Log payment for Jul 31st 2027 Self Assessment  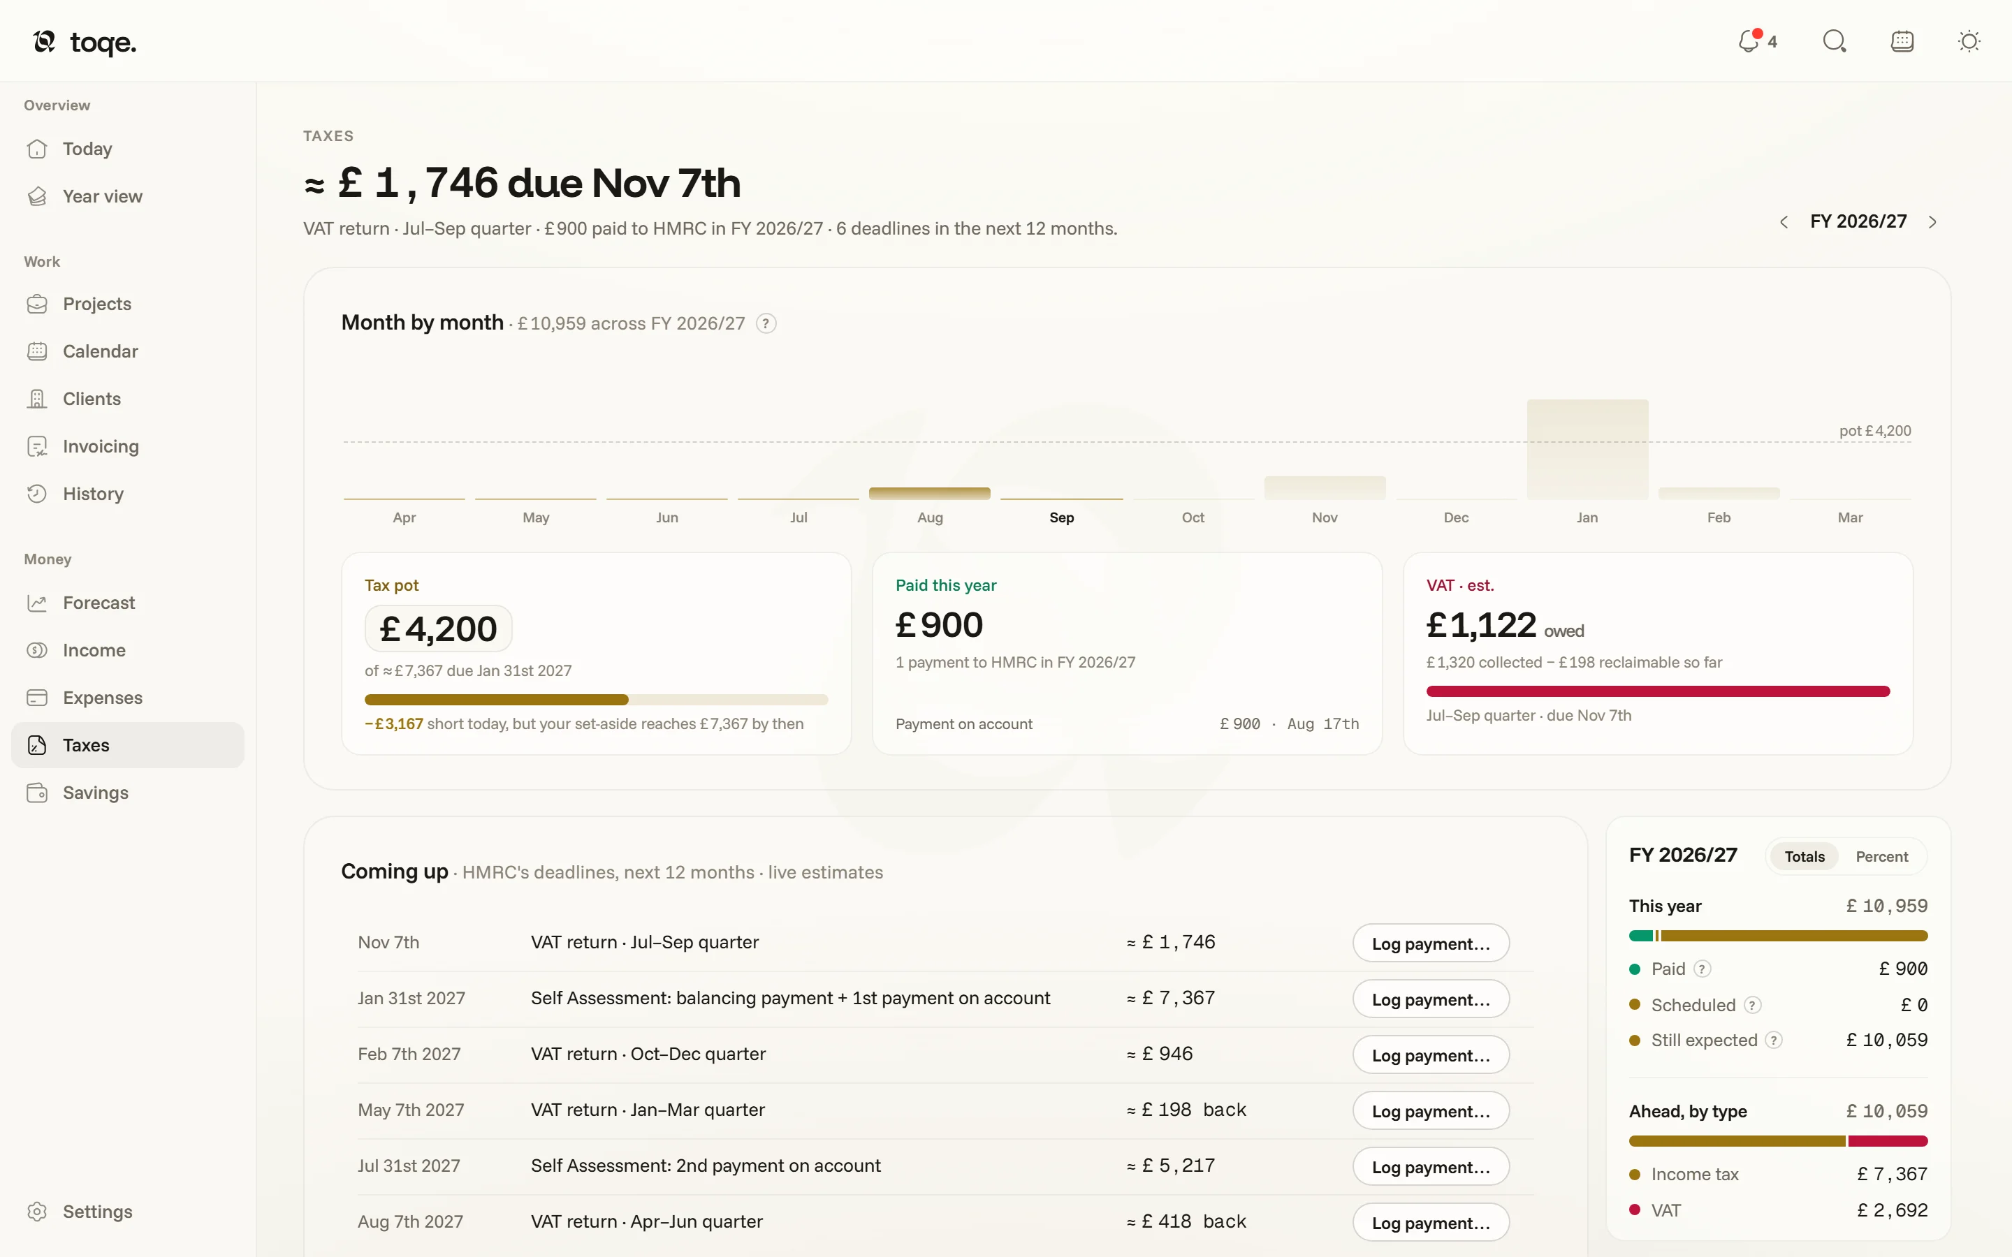click(1430, 1166)
